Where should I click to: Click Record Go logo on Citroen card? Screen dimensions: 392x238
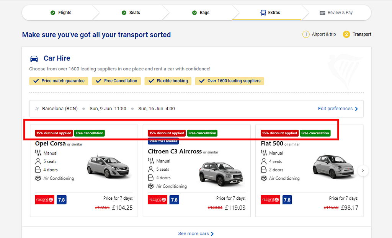tap(157, 200)
